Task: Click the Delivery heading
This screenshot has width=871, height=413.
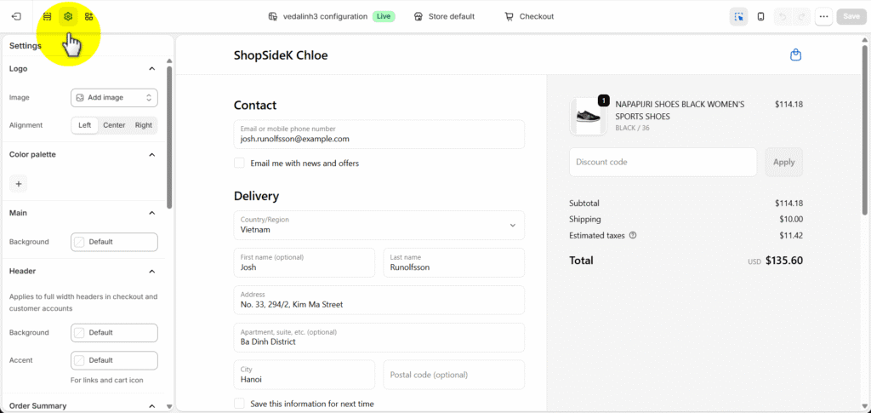Action: [256, 196]
